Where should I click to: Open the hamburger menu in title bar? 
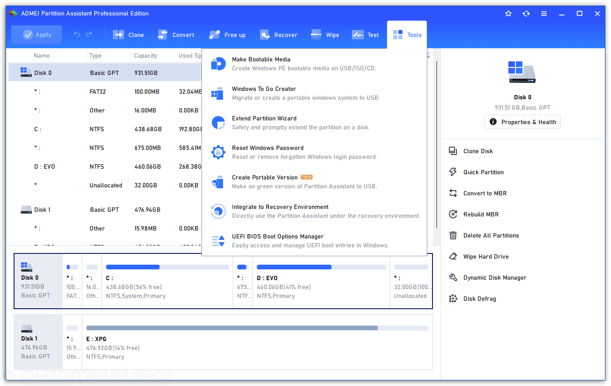pyautogui.click(x=544, y=14)
